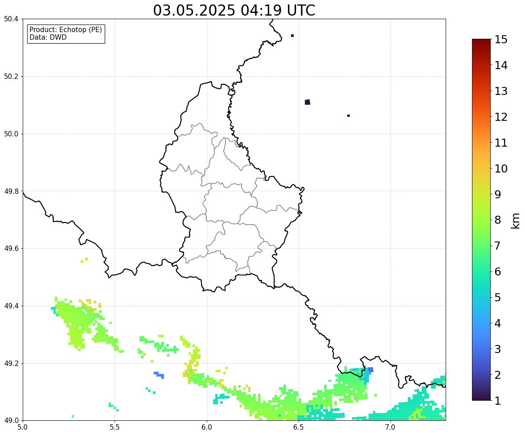Viewport: 525px width, 435px height.
Task: Click the x-axis label '5.5'
Action: (x=115, y=427)
